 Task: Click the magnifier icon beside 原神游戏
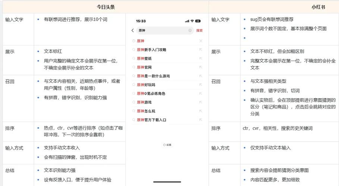tap(134, 102)
